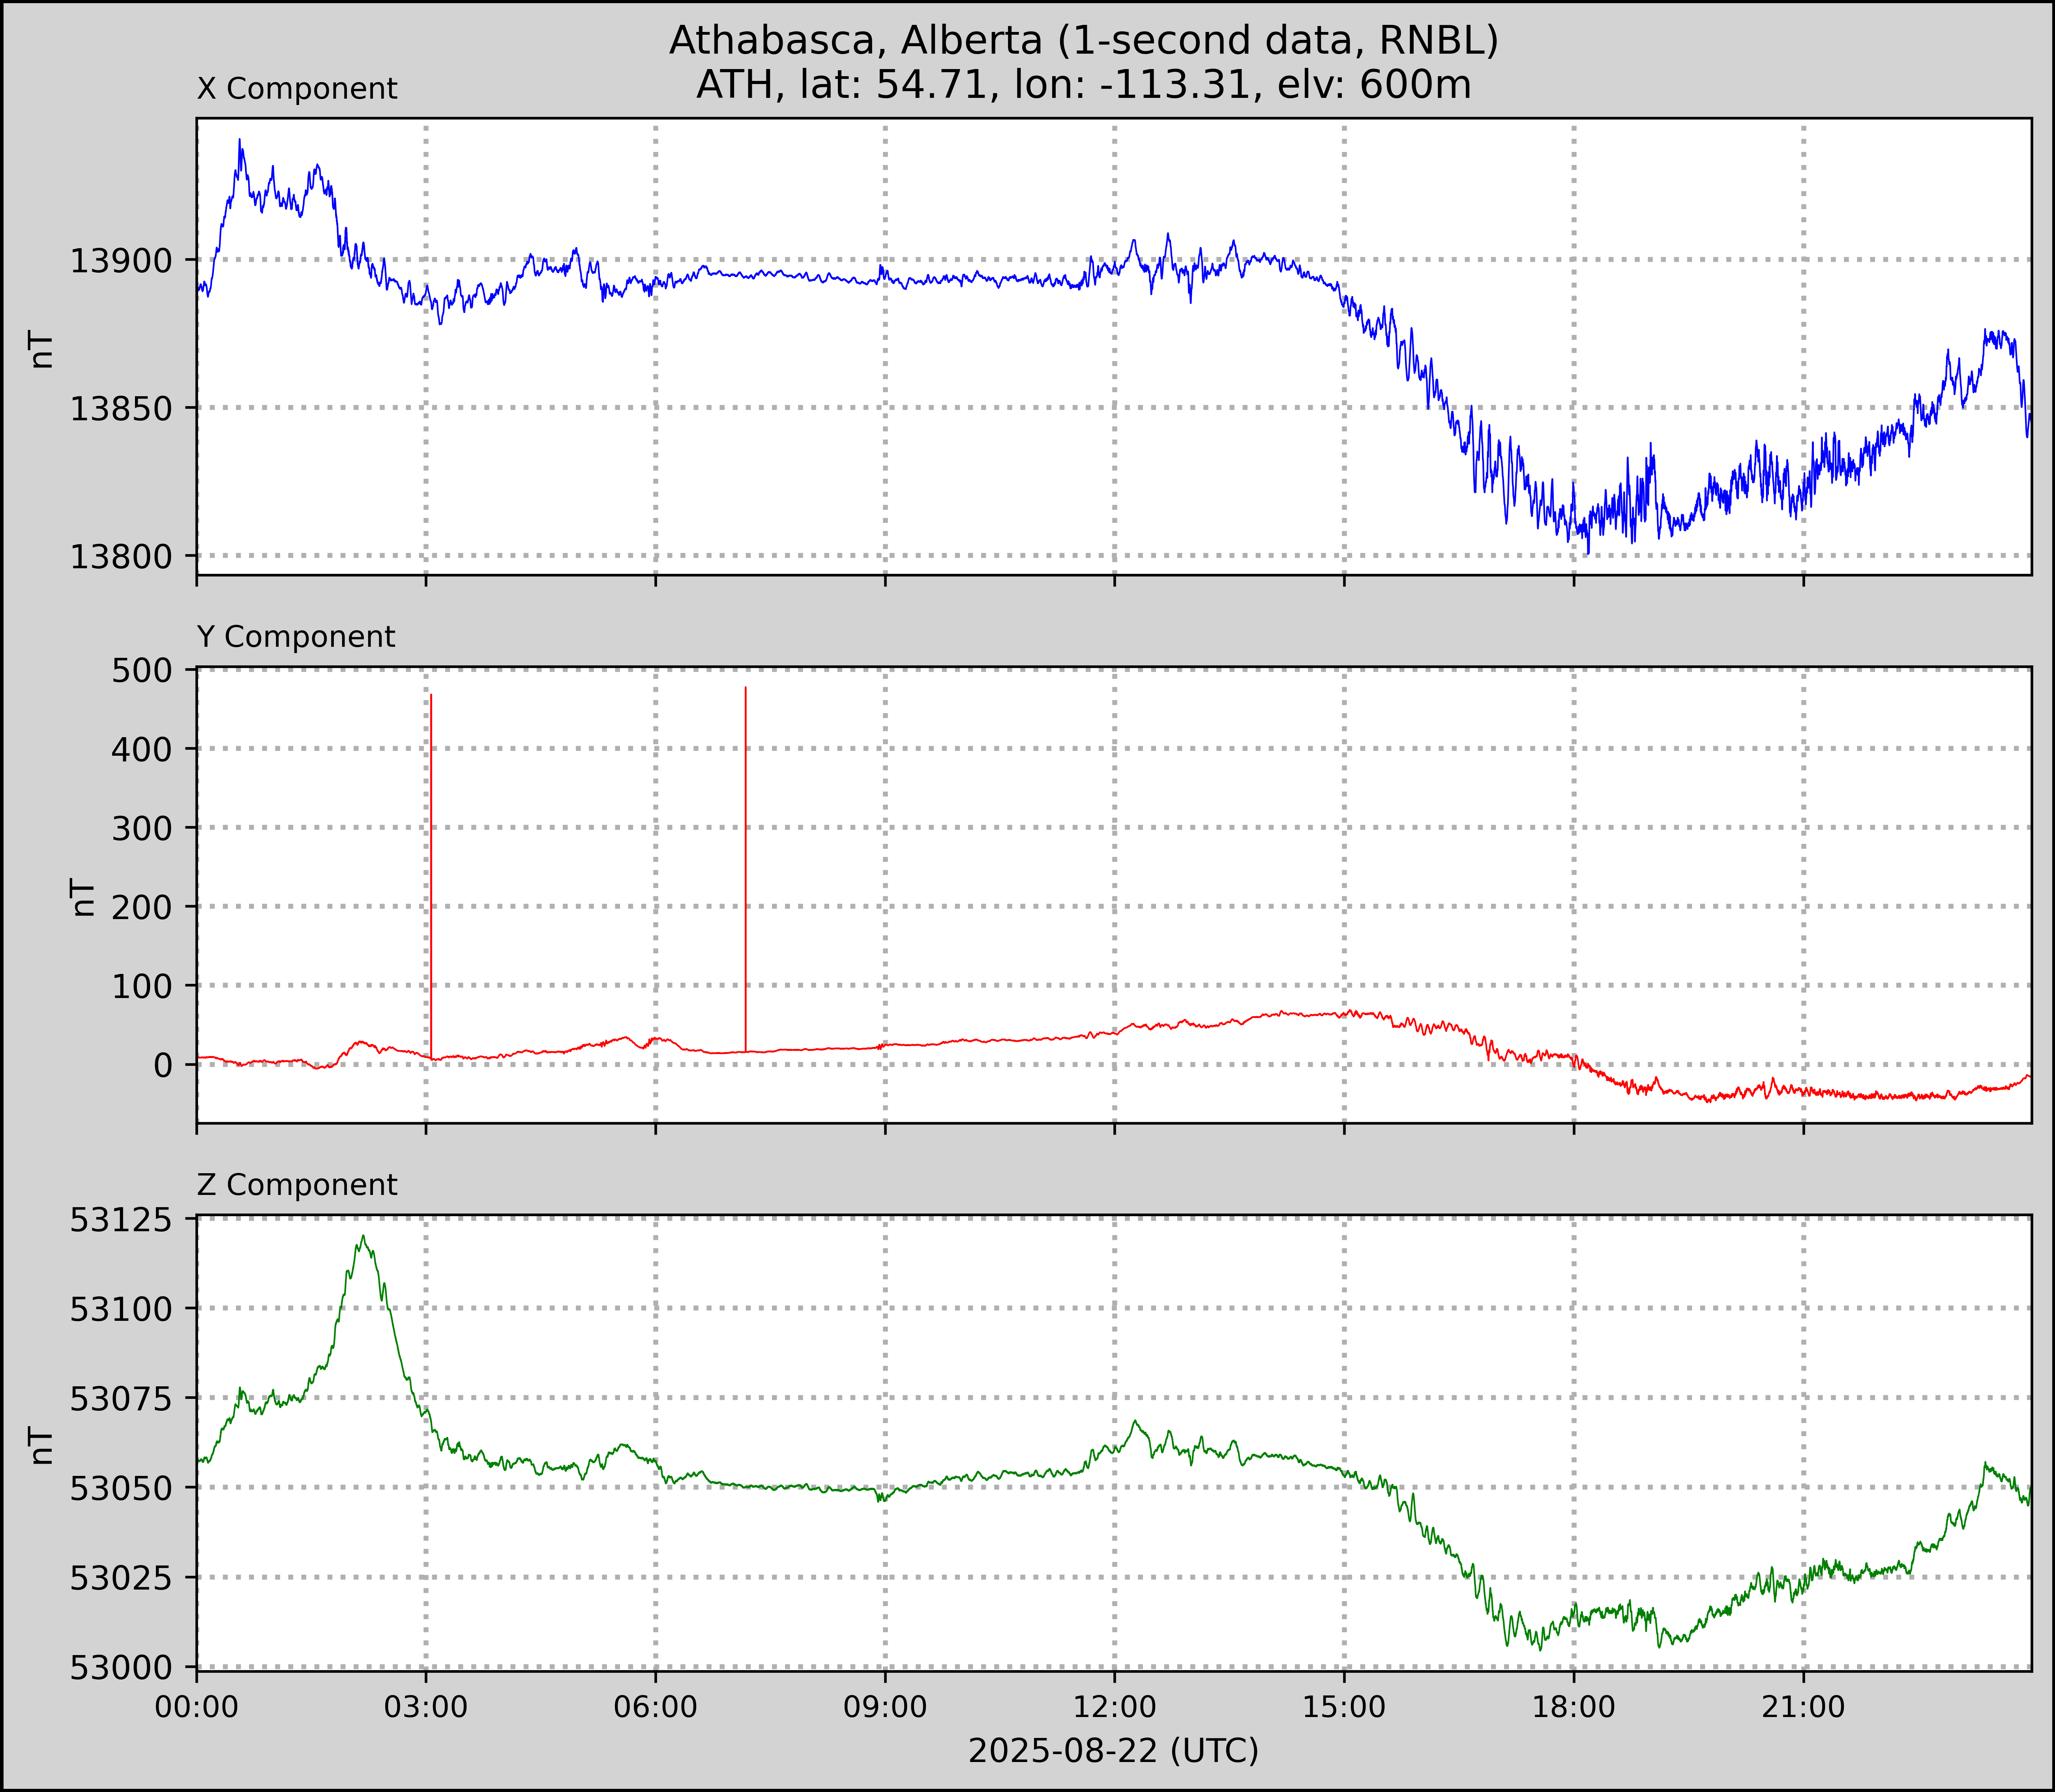Image resolution: width=2055 pixels, height=1792 pixels.
Task: Click the nT label of the Z plot
Action: 41,1446
